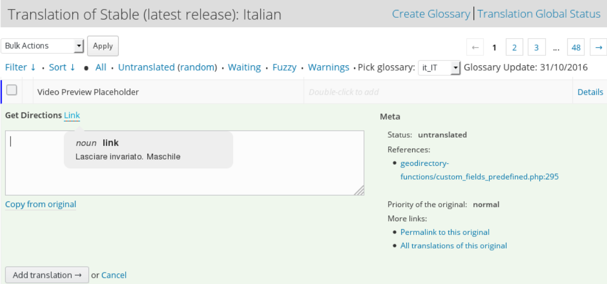The image size is (607, 284).
Task: Go to page 48
Action: pyautogui.click(x=576, y=48)
